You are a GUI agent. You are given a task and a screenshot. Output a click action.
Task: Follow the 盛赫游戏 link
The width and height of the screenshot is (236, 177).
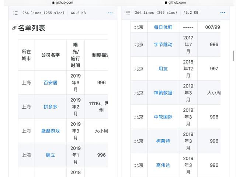tap(51, 131)
